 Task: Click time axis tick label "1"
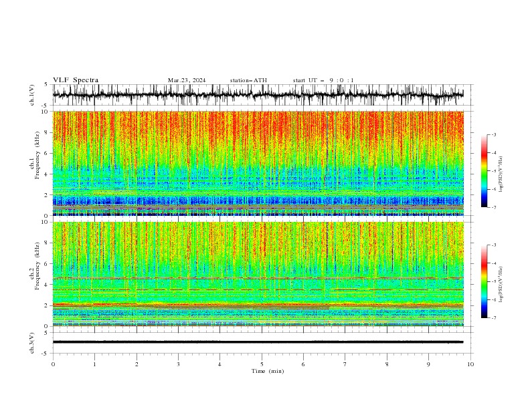(x=94, y=364)
